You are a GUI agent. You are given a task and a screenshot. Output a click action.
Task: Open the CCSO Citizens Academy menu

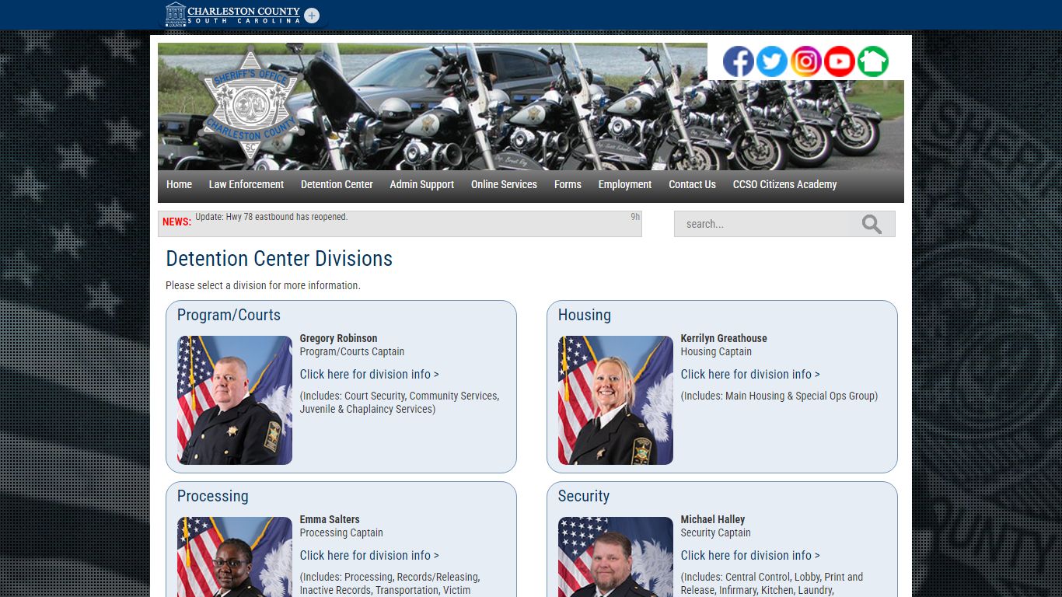pos(784,184)
